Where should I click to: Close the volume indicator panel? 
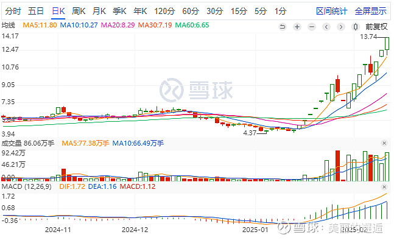pos(384,143)
